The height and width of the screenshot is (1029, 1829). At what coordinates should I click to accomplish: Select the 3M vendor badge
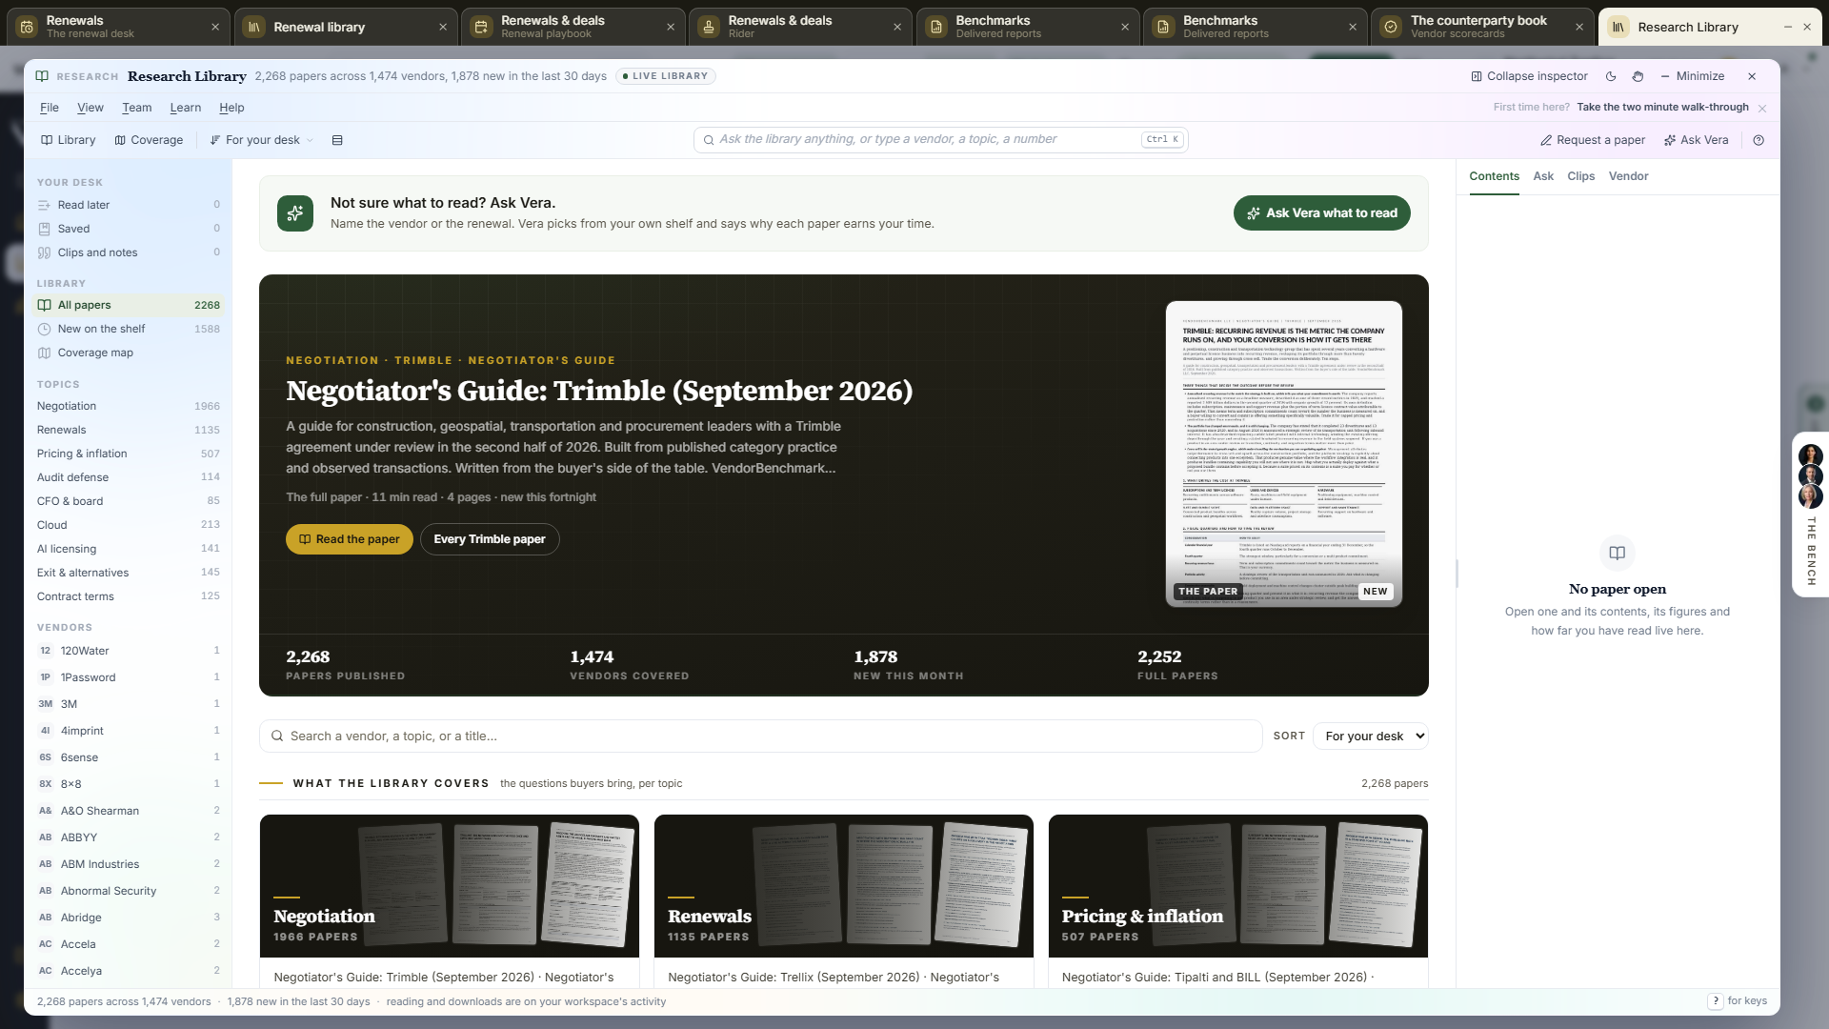(46, 704)
